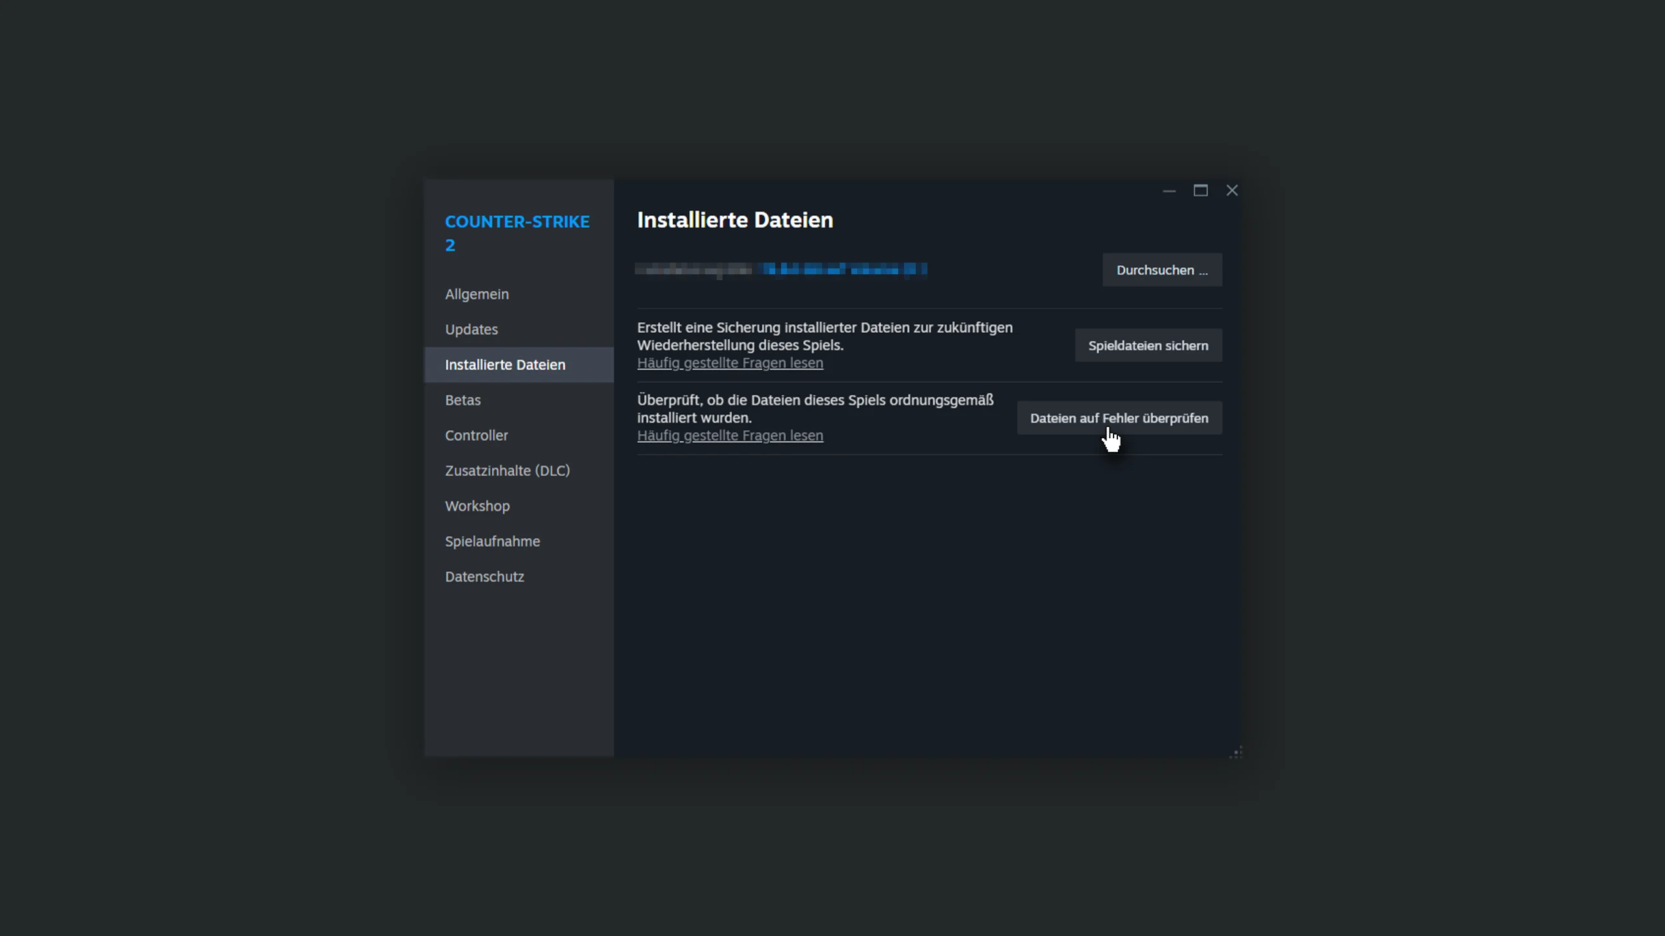Image resolution: width=1665 pixels, height=936 pixels.
Task: Open the Betas section
Action: coord(518,400)
